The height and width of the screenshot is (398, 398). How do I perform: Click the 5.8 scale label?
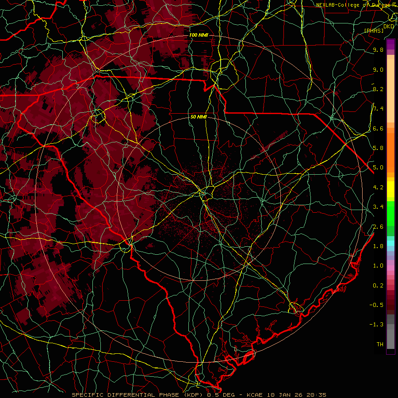(378, 148)
